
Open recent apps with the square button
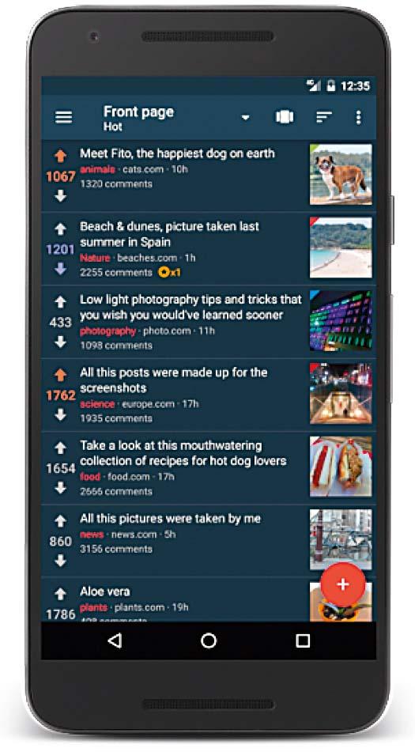coord(303,641)
